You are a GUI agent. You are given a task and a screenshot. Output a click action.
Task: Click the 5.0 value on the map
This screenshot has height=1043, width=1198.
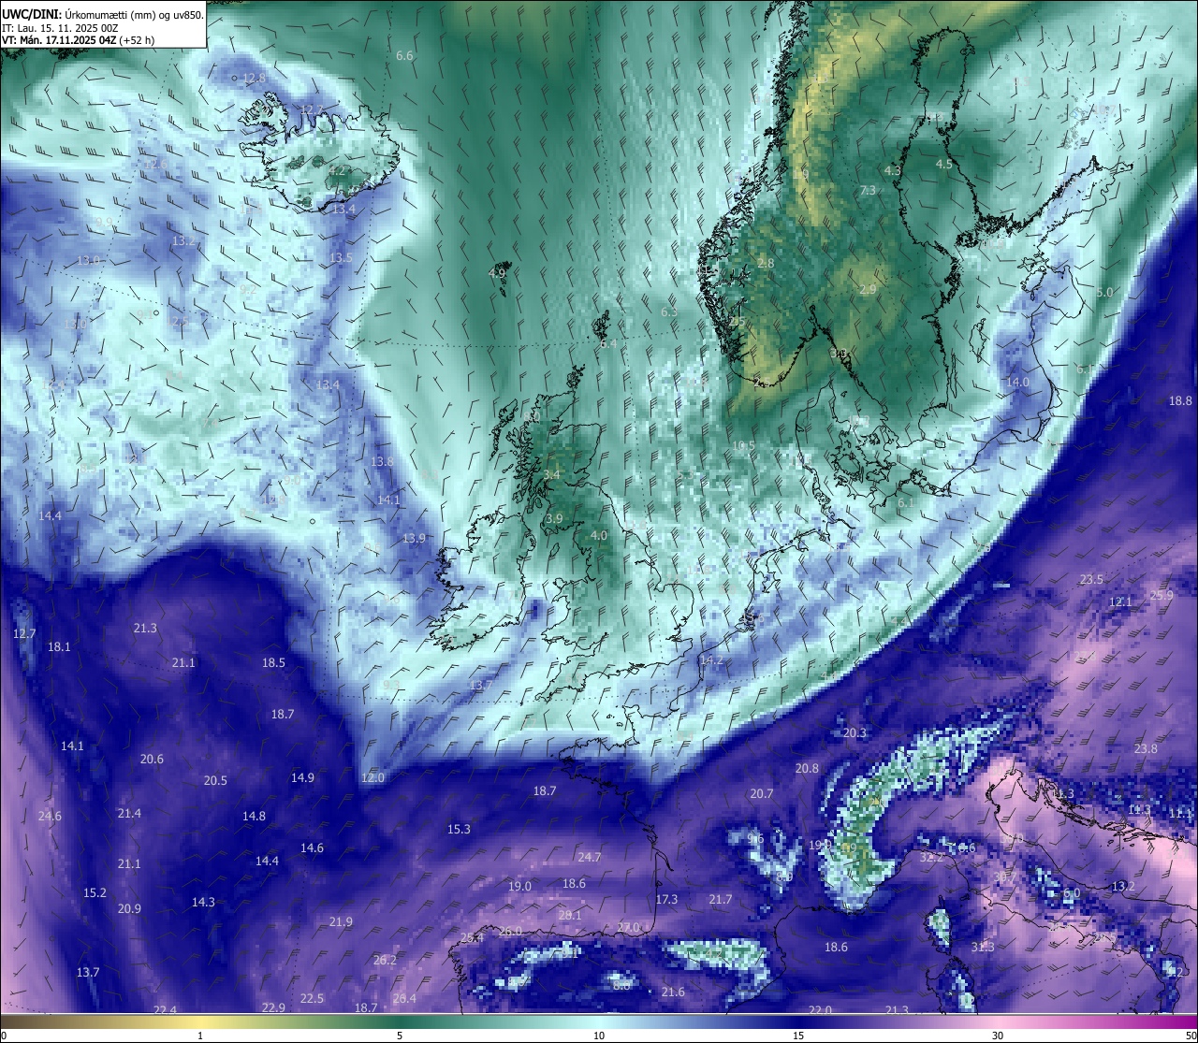(x=1104, y=292)
